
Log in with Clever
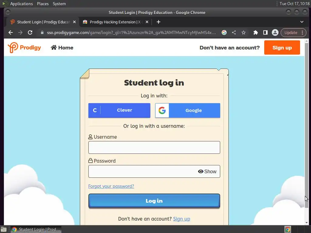[119, 110]
